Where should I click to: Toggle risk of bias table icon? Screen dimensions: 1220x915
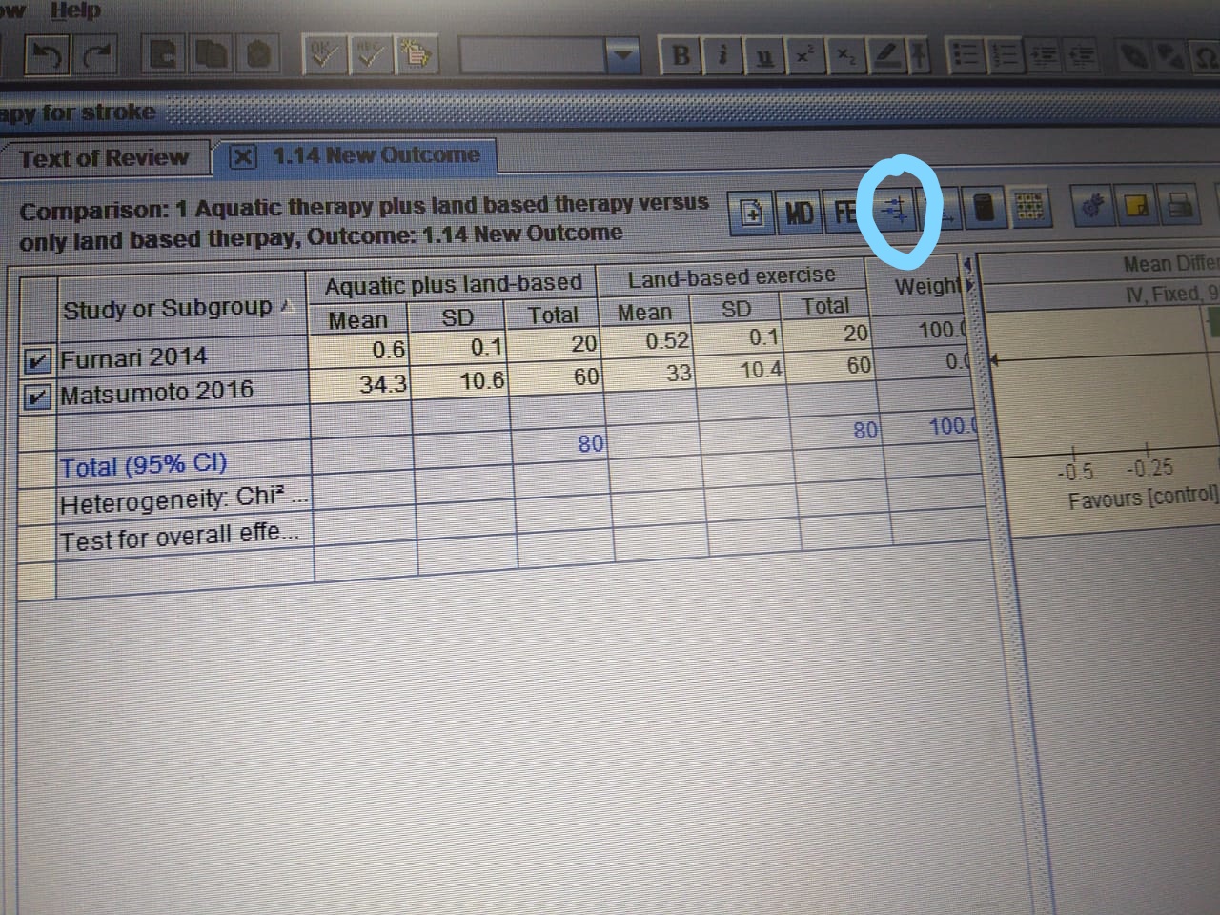coord(1028,207)
